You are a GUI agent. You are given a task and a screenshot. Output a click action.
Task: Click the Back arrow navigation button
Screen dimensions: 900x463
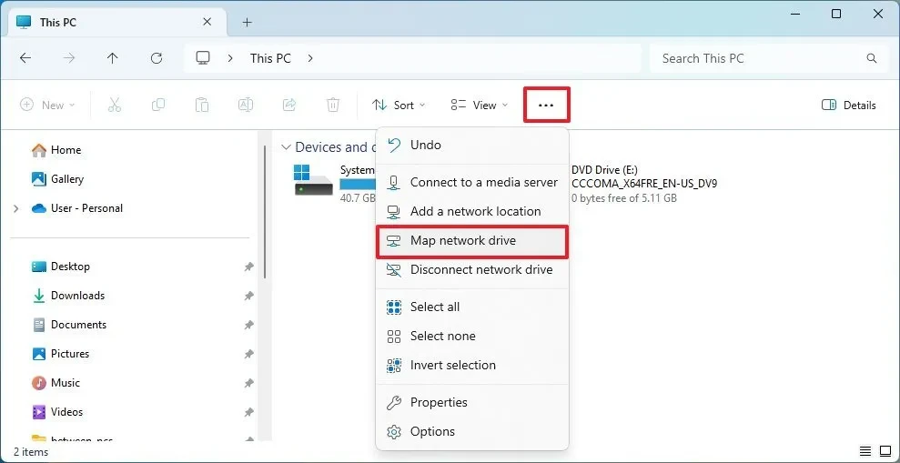click(x=25, y=58)
